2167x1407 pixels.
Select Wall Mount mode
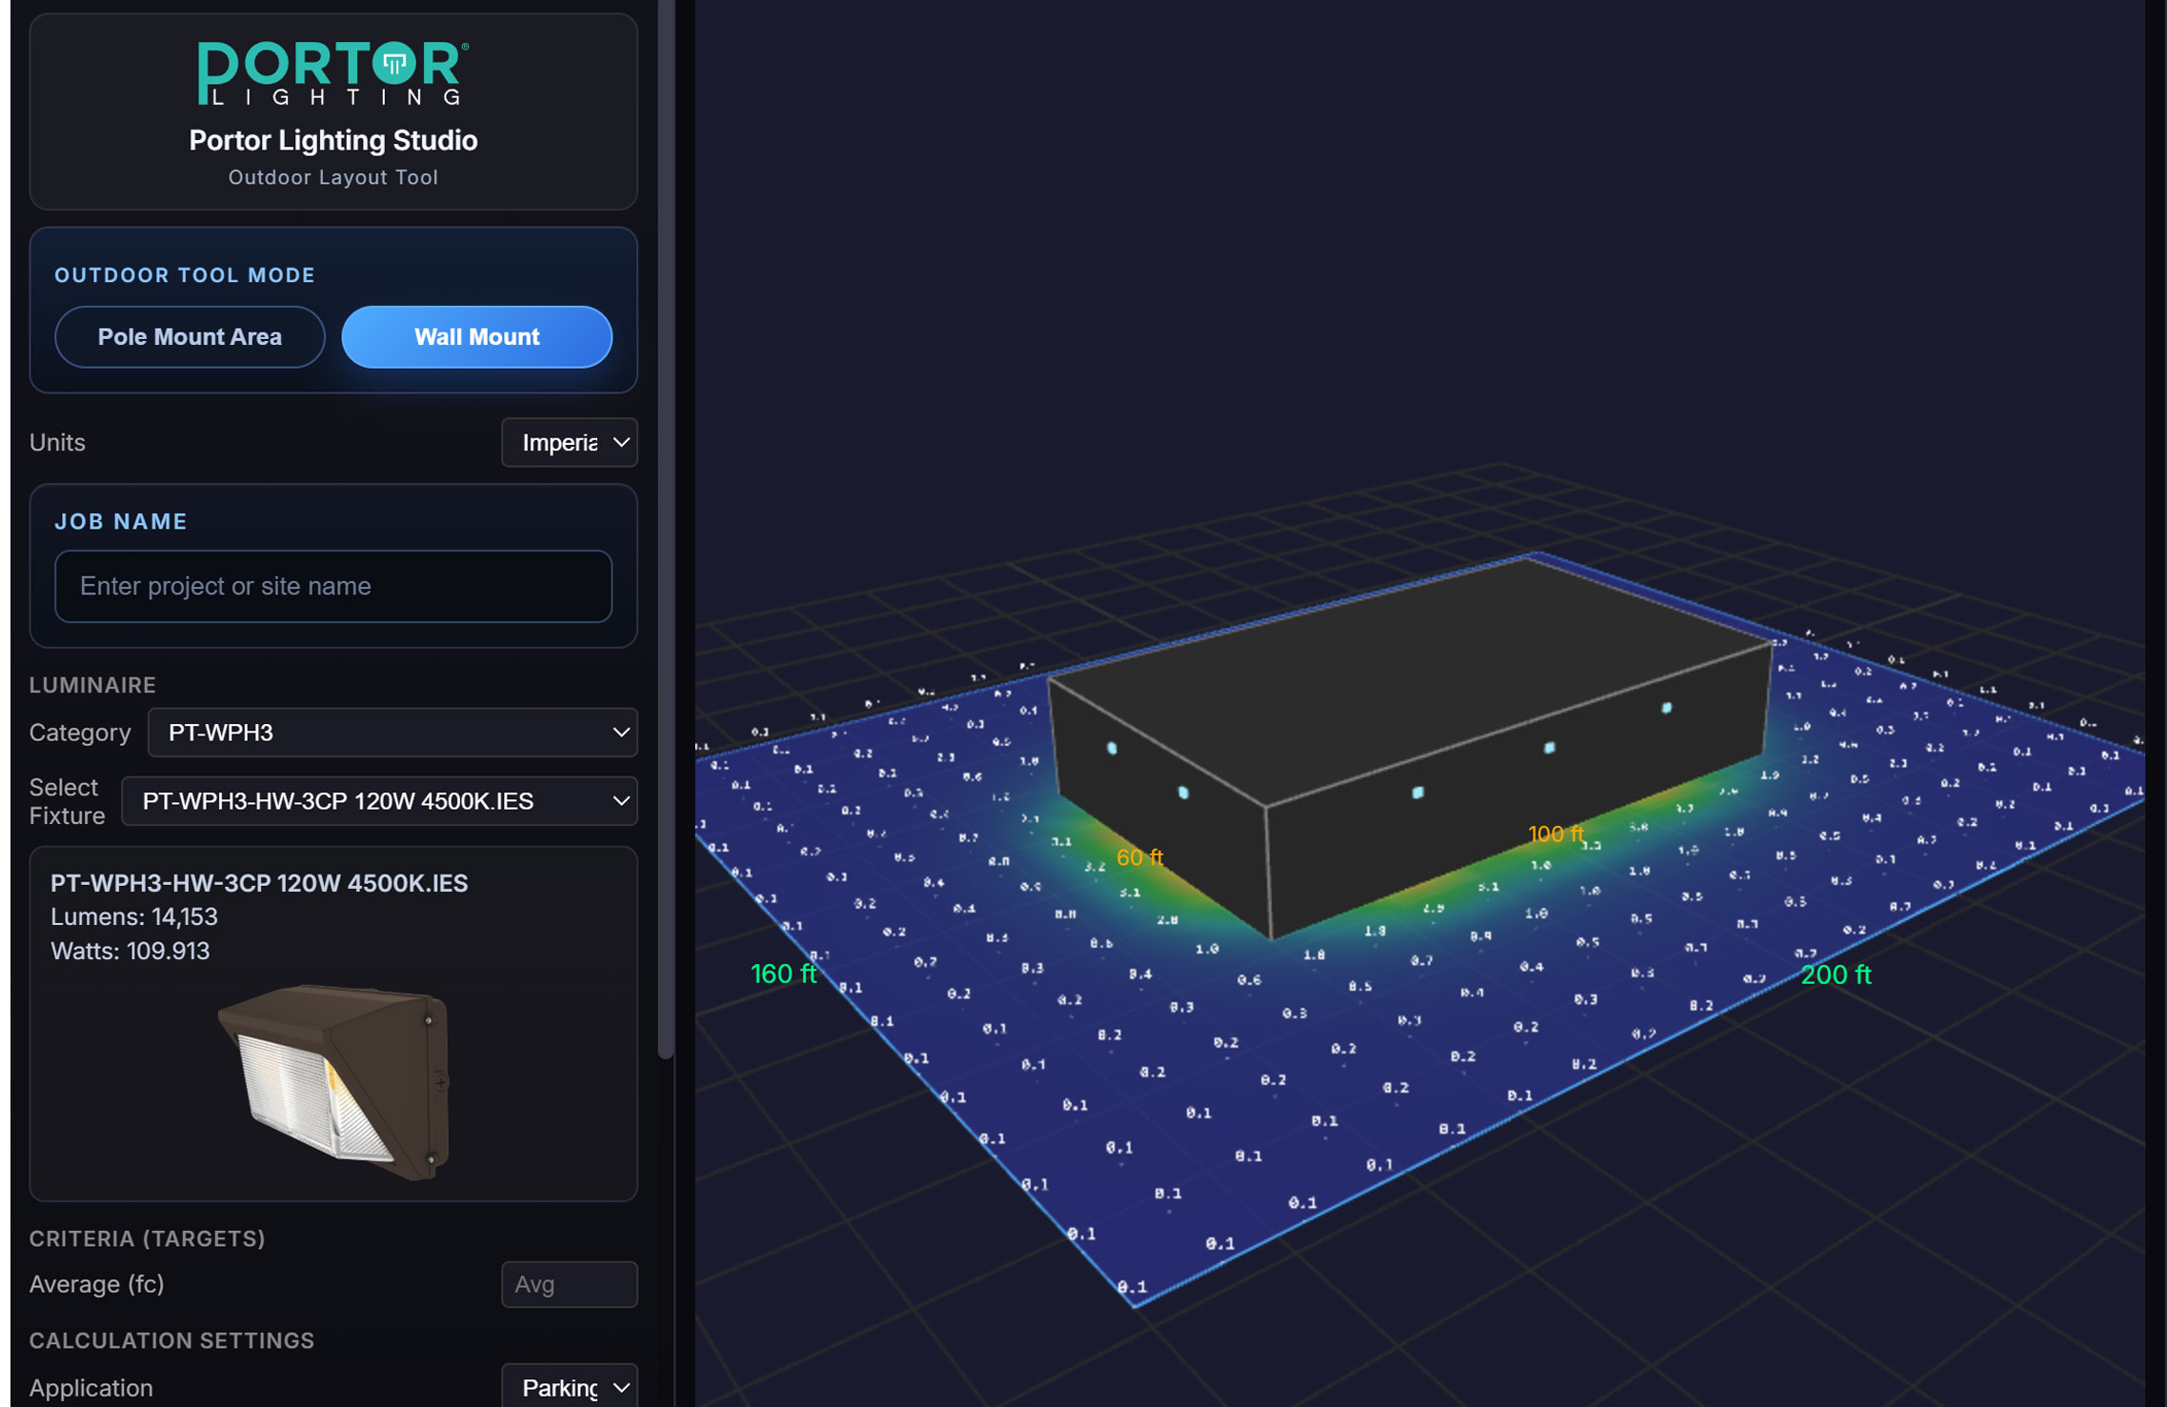[476, 337]
